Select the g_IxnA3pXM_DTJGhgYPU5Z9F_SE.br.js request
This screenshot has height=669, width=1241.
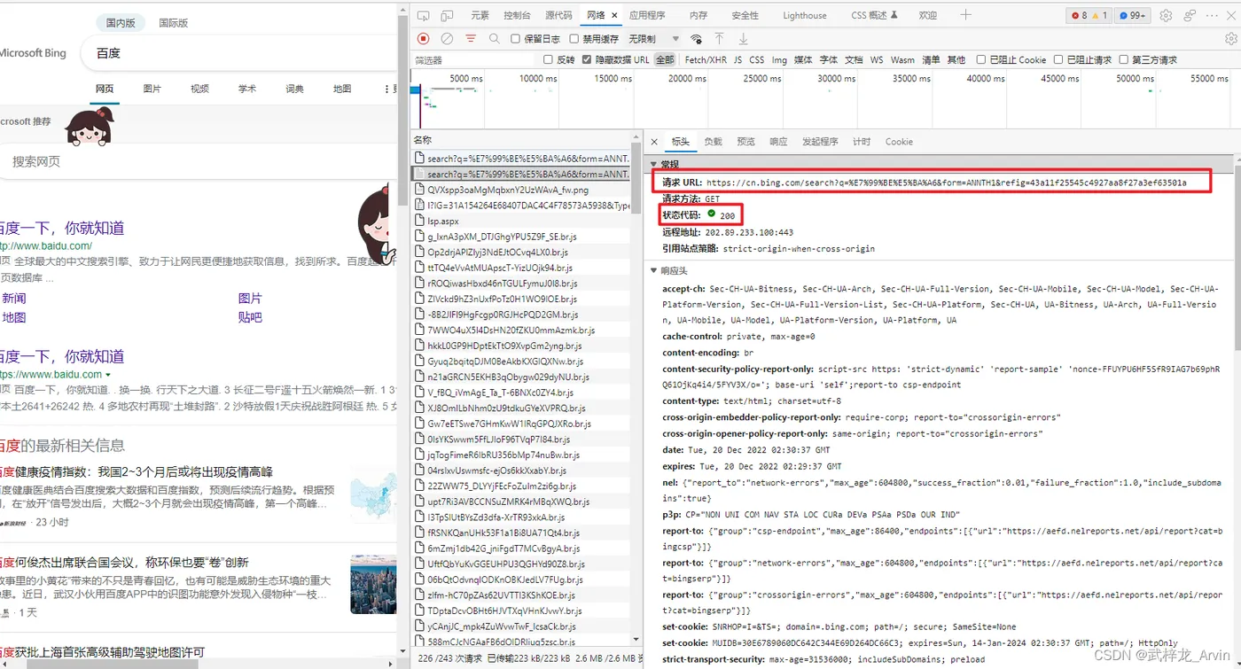(x=521, y=237)
